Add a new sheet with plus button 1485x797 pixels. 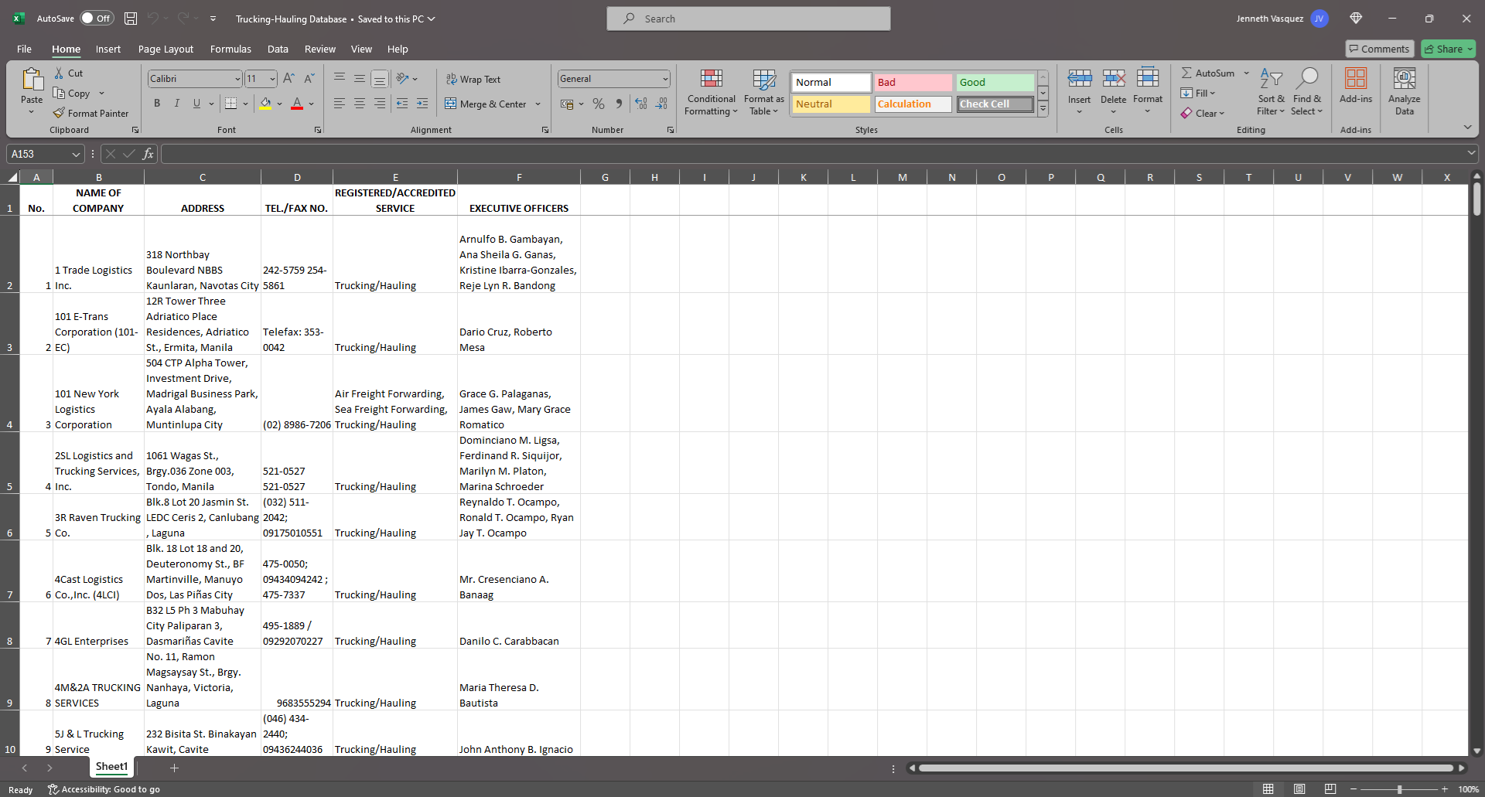[174, 768]
